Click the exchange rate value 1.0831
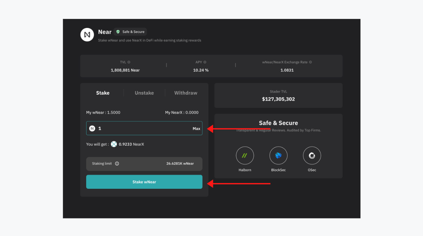The image size is (423, 236). (x=287, y=70)
